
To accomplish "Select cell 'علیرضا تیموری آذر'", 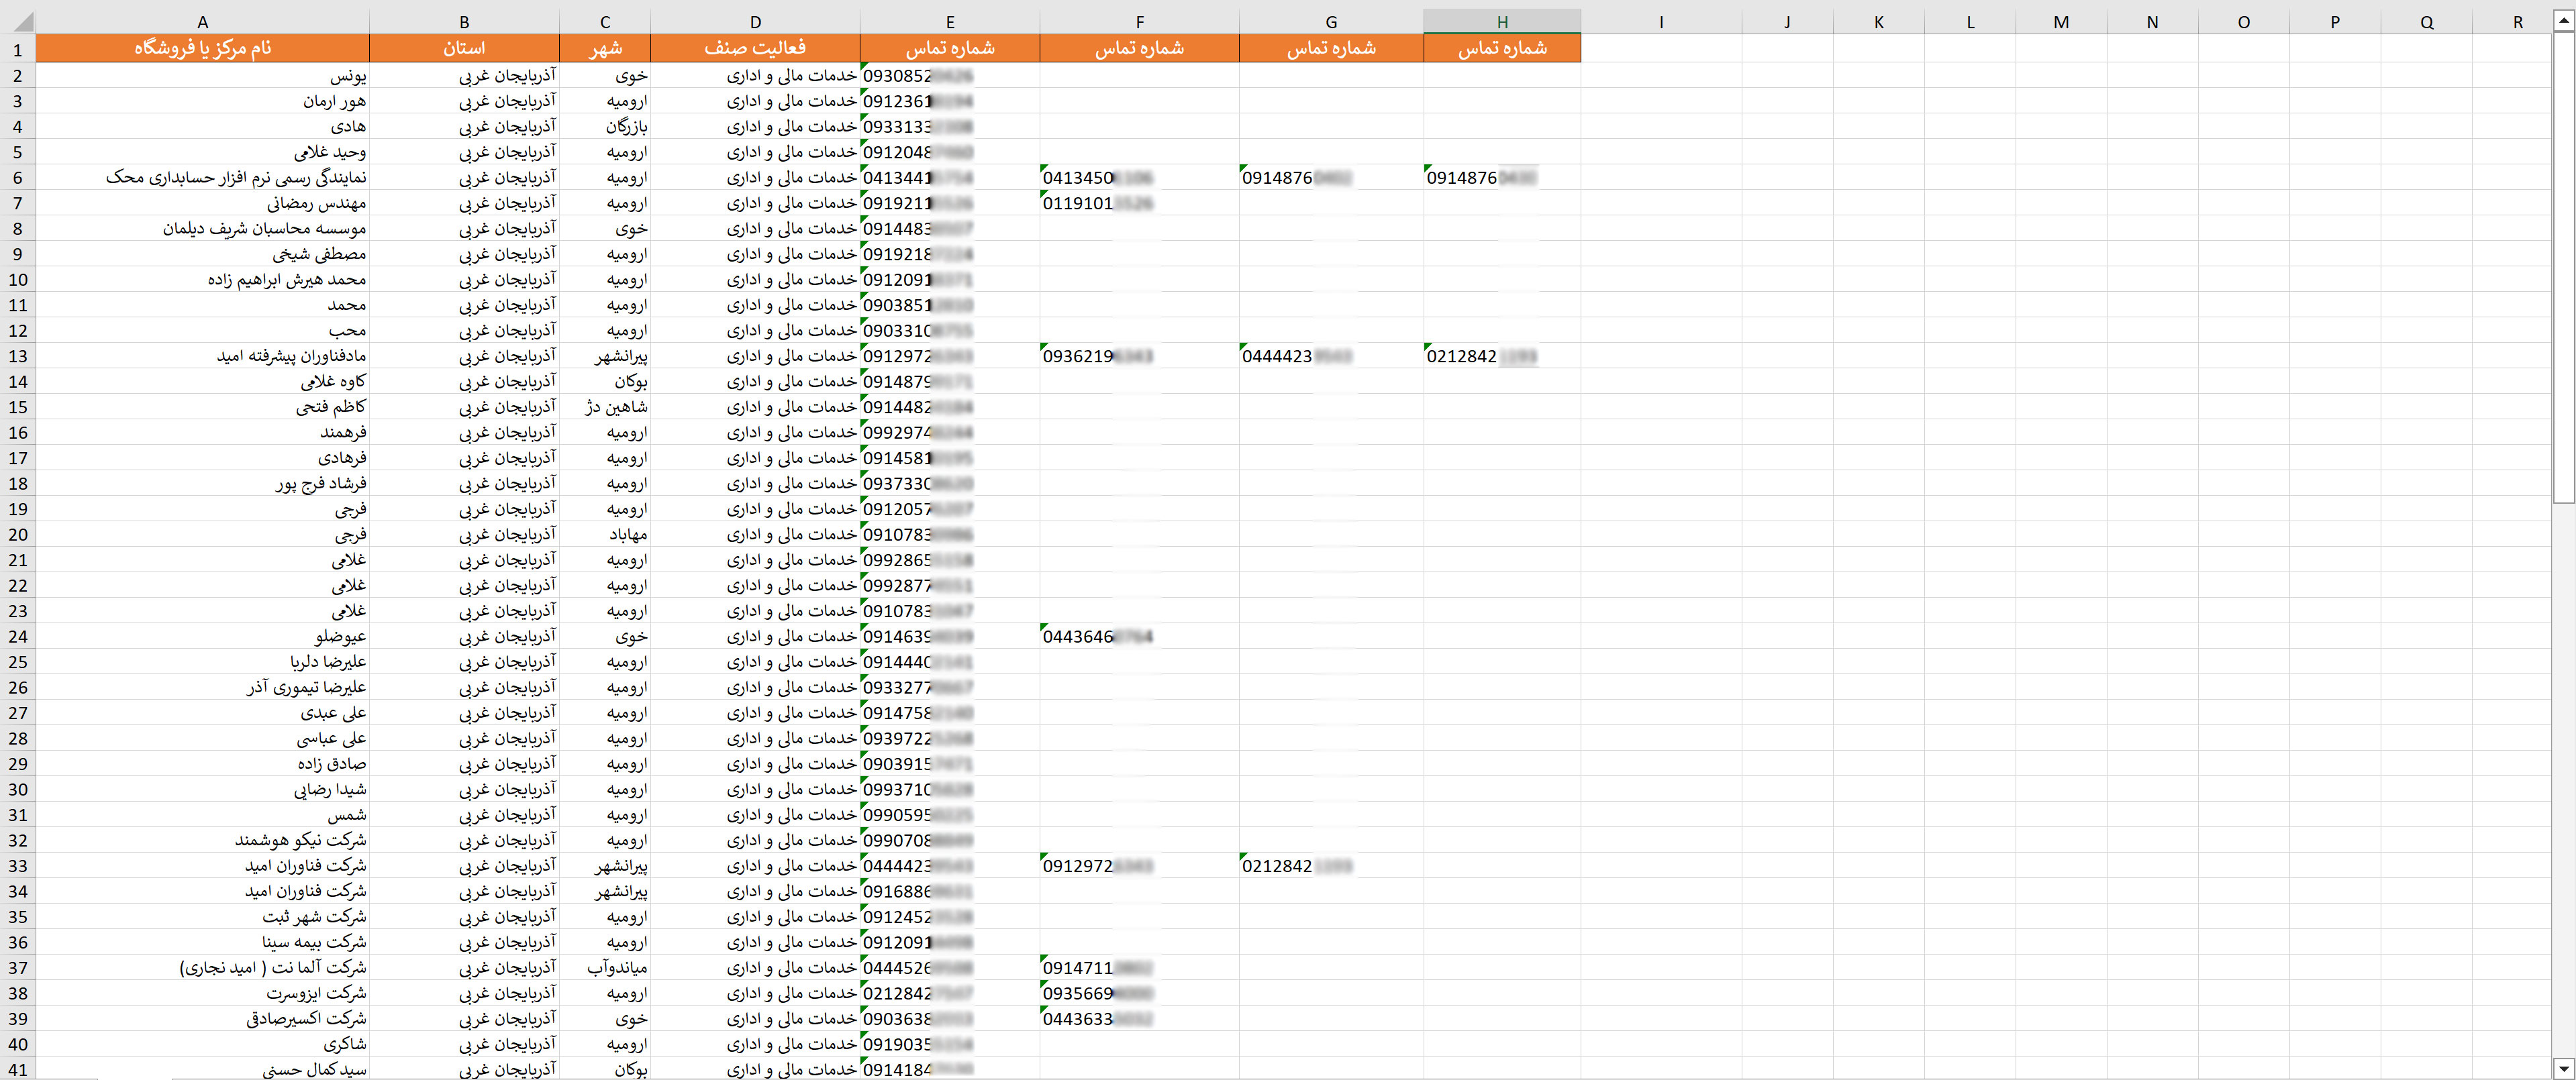I will (x=203, y=688).
